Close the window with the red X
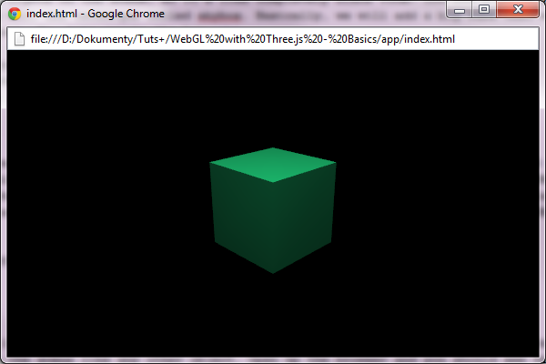Screen dimensions: 546x364 520,10
